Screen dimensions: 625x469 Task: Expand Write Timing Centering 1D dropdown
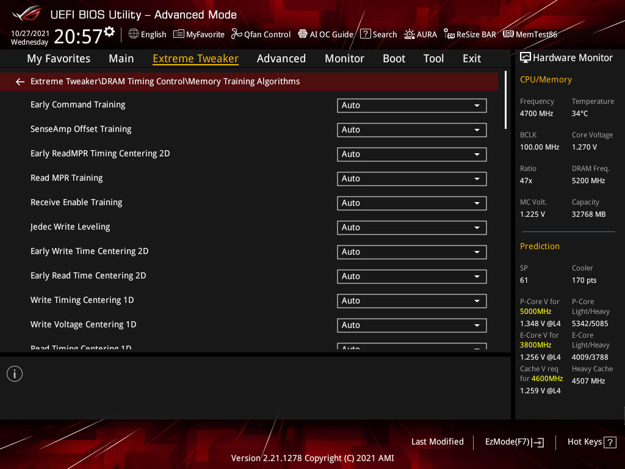[x=412, y=300]
